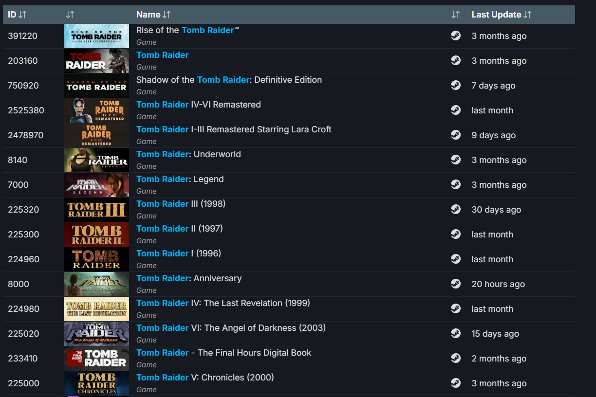
Task: Click the '7 days ago' update cell
Action: point(493,86)
